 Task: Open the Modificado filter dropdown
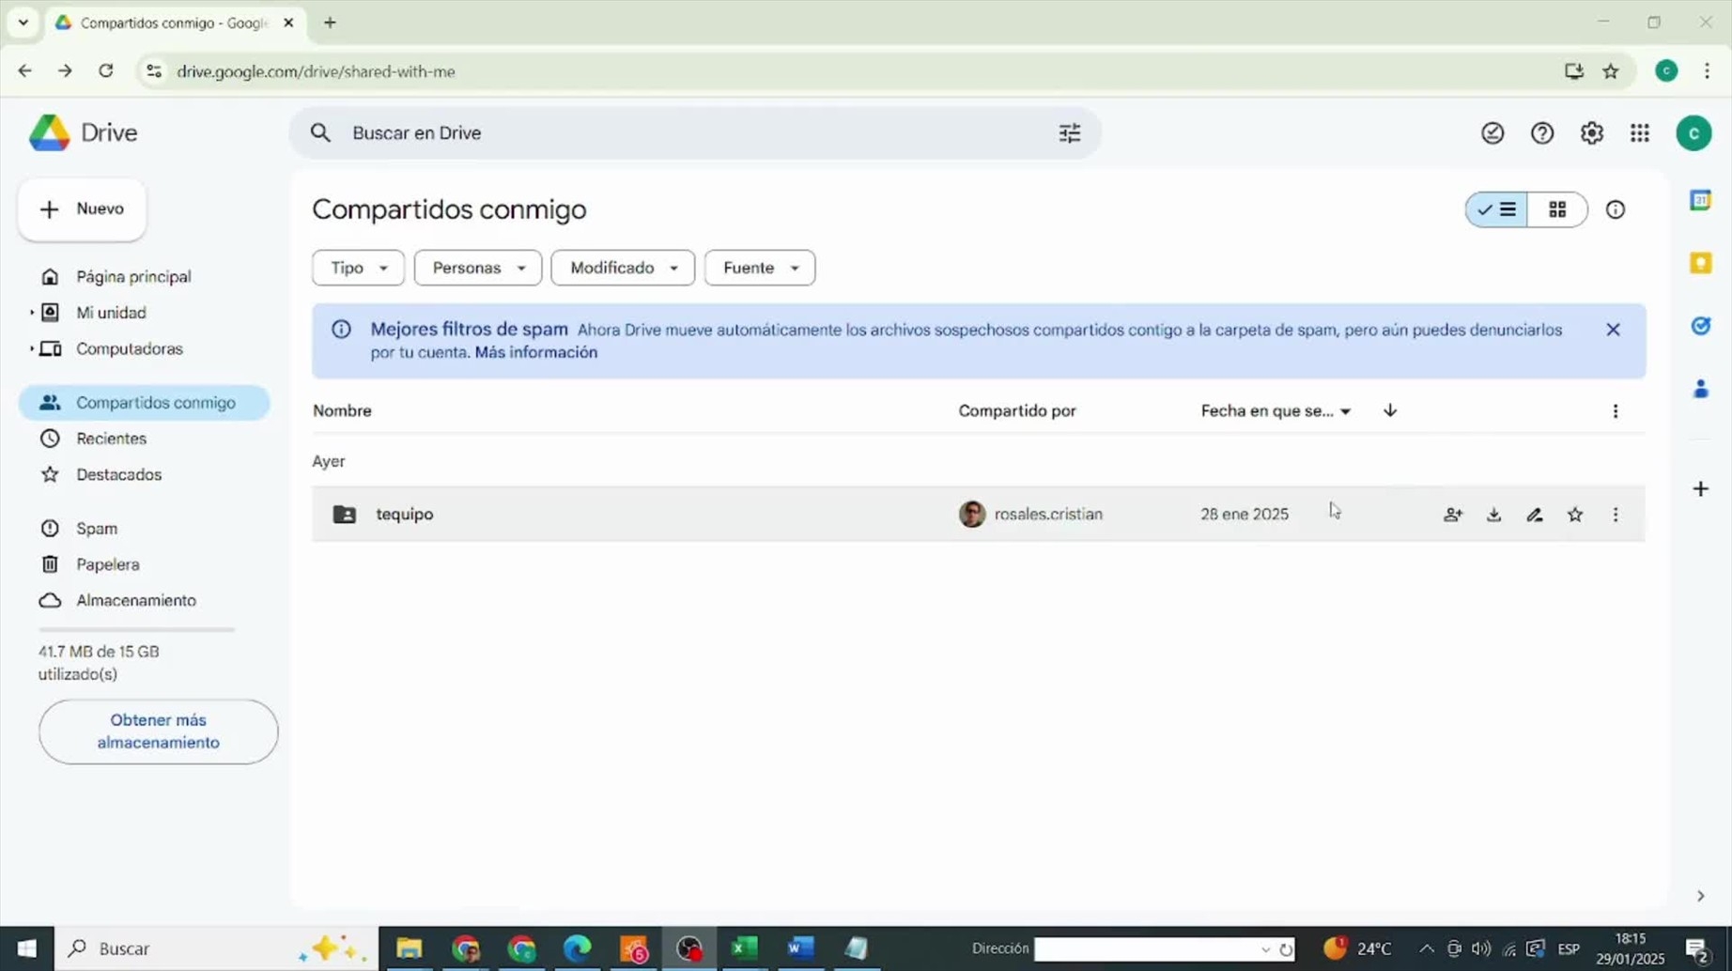click(622, 268)
